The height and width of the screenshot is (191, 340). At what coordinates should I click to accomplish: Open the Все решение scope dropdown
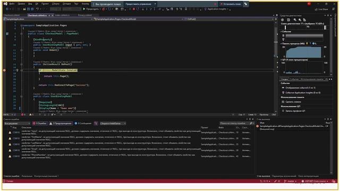[x=17, y=123]
